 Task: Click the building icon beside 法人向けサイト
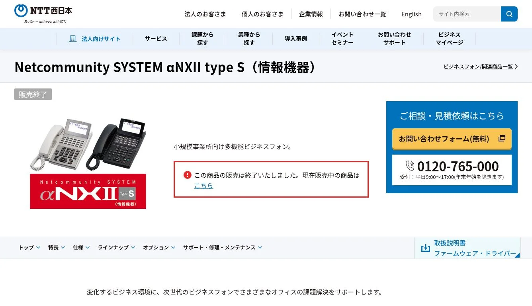point(73,39)
